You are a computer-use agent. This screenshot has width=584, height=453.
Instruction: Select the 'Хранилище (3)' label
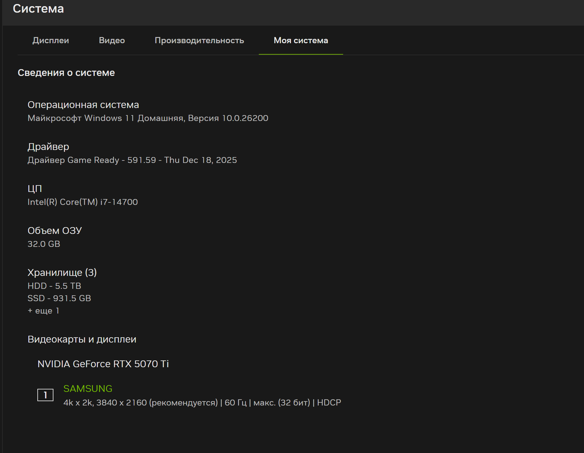point(62,272)
